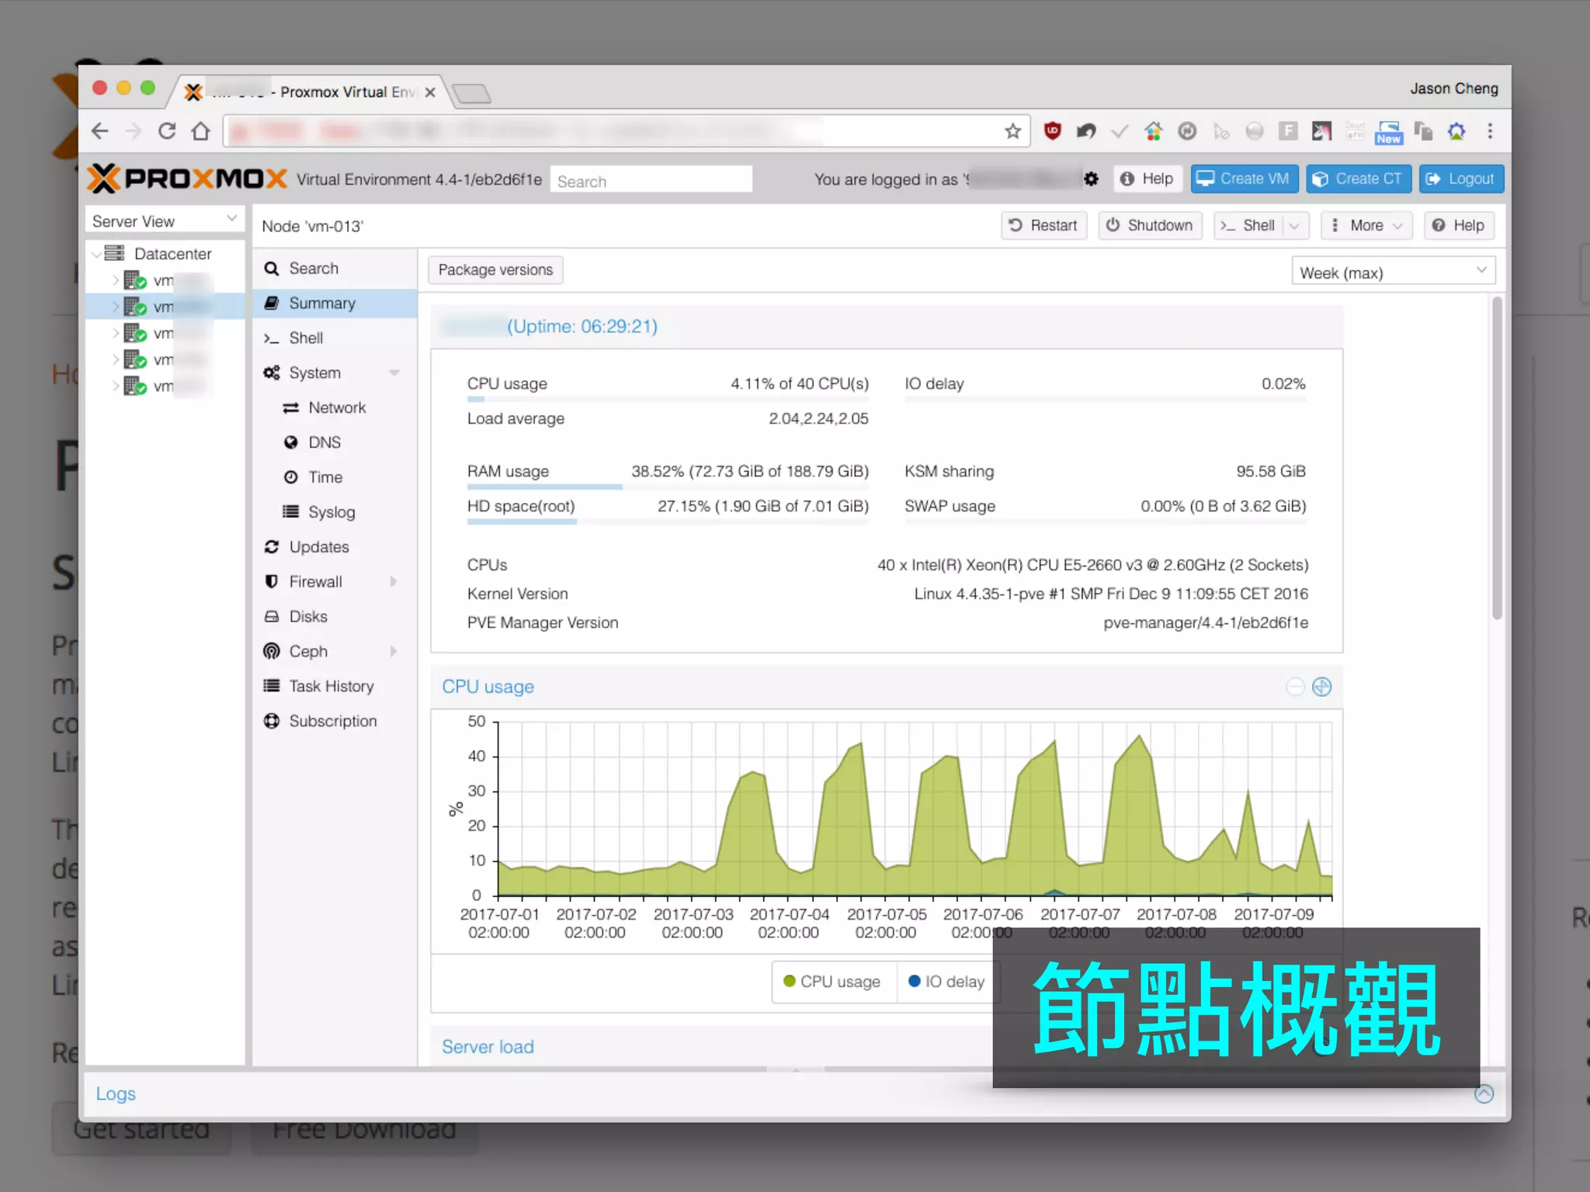The width and height of the screenshot is (1590, 1192).
Task: Toggle CPU usage series in chart legend
Action: click(832, 982)
